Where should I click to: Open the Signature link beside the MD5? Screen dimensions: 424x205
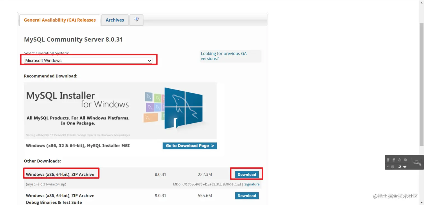(252, 184)
